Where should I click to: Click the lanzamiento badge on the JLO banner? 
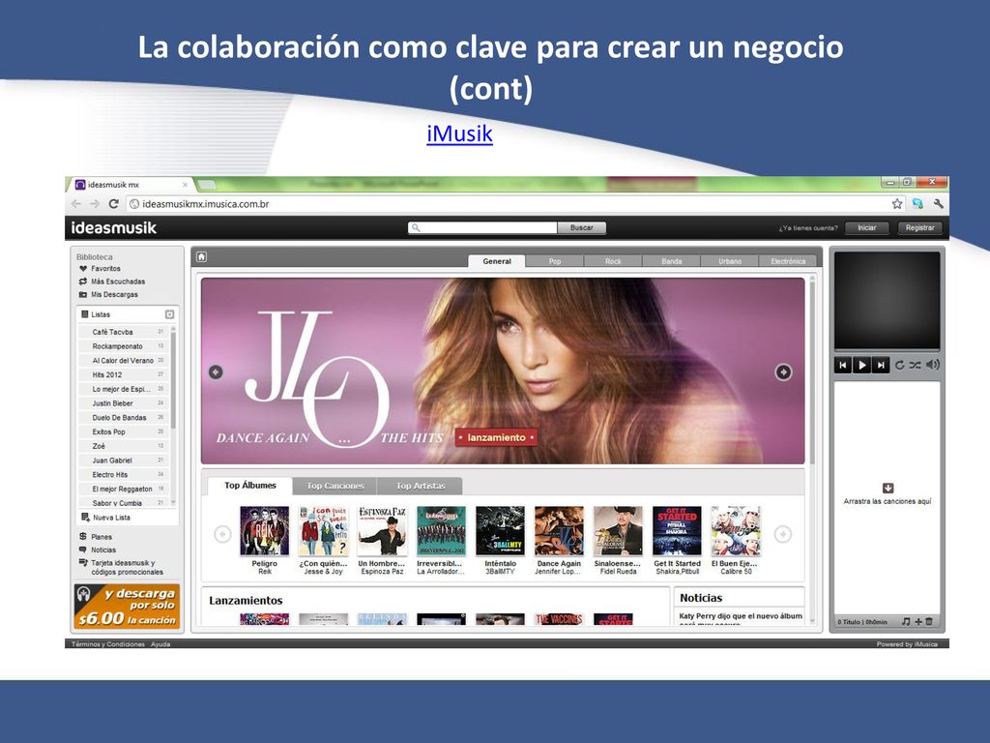click(x=496, y=437)
